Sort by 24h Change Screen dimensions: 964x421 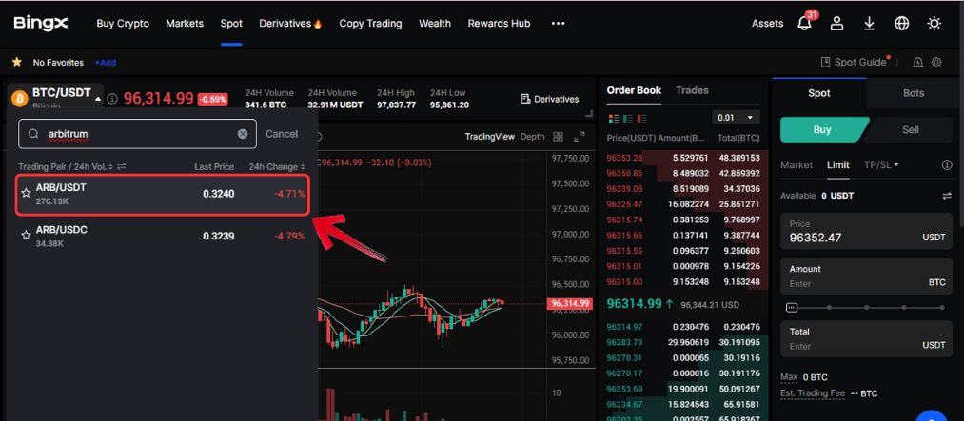pyautogui.click(x=277, y=167)
